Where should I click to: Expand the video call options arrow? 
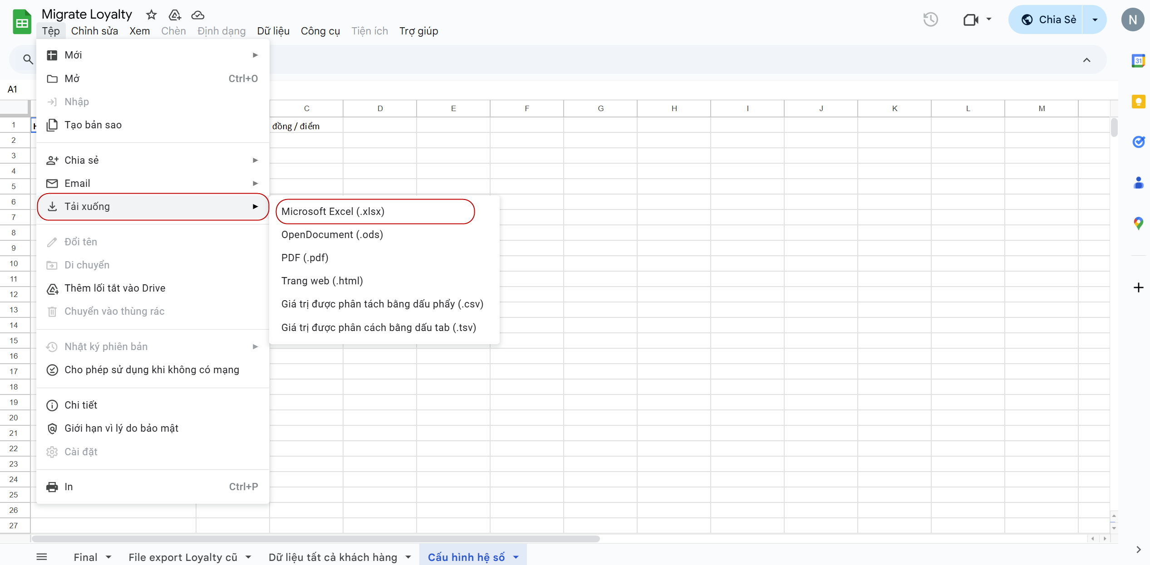click(988, 19)
